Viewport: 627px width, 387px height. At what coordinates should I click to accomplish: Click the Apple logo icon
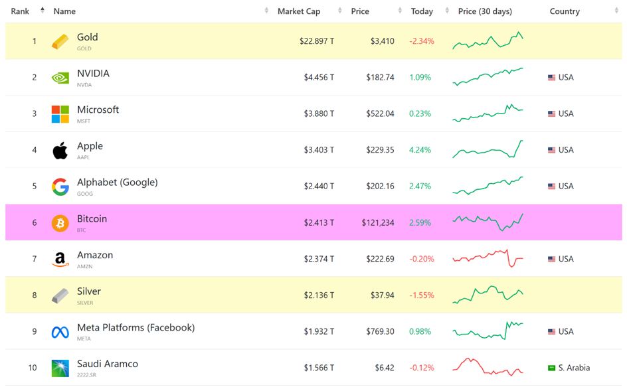click(60, 151)
